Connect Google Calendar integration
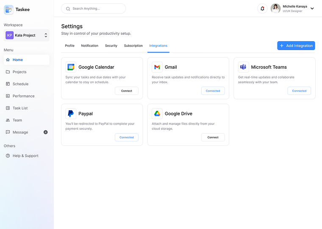The width and height of the screenshot is (322, 229). [x=127, y=91]
